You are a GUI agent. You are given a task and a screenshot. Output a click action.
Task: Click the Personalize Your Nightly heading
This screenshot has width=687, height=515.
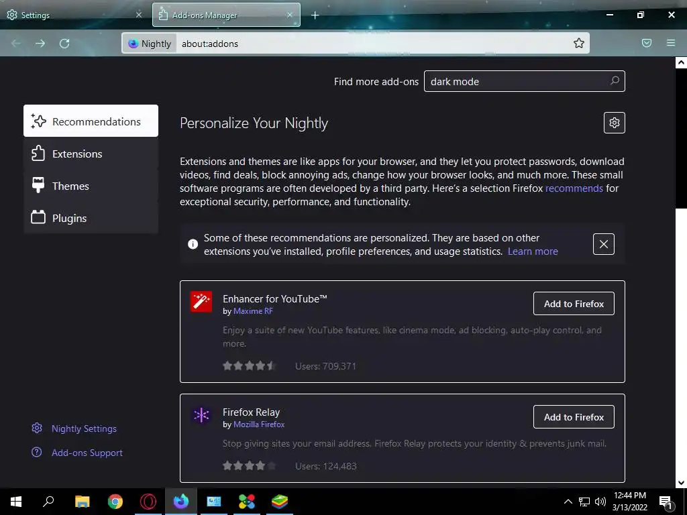(x=254, y=123)
